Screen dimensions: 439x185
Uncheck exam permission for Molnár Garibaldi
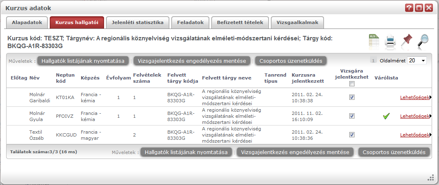352,97
